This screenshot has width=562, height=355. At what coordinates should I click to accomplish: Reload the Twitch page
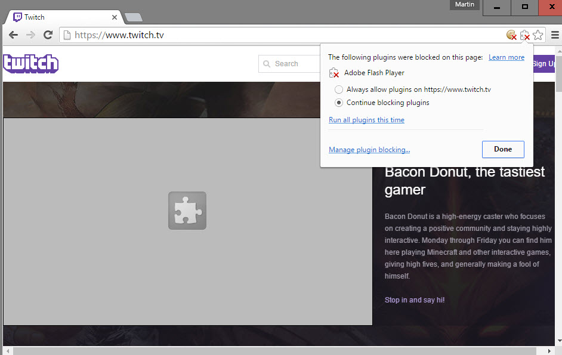pyautogui.click(x=48, y=35)
